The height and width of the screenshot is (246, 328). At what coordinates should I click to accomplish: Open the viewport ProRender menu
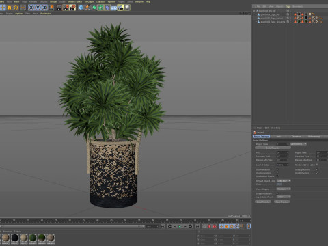click(46, 14)
